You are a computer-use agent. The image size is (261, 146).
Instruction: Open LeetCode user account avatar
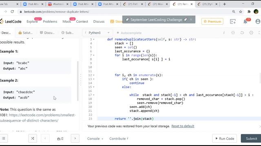point(258,21)
